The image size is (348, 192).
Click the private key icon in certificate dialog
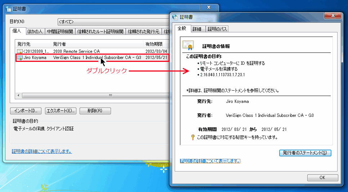pyautogui.click(x=193, y=137)
